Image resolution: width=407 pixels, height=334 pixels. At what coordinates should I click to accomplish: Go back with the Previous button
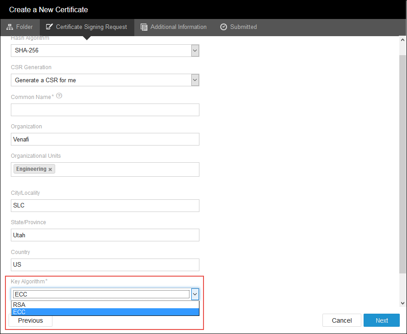point(30,320)
